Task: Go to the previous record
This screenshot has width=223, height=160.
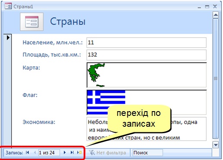Action: [35, 153]
